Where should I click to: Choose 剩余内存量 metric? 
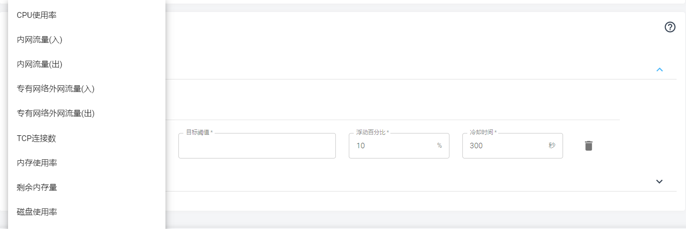(87, 187)
